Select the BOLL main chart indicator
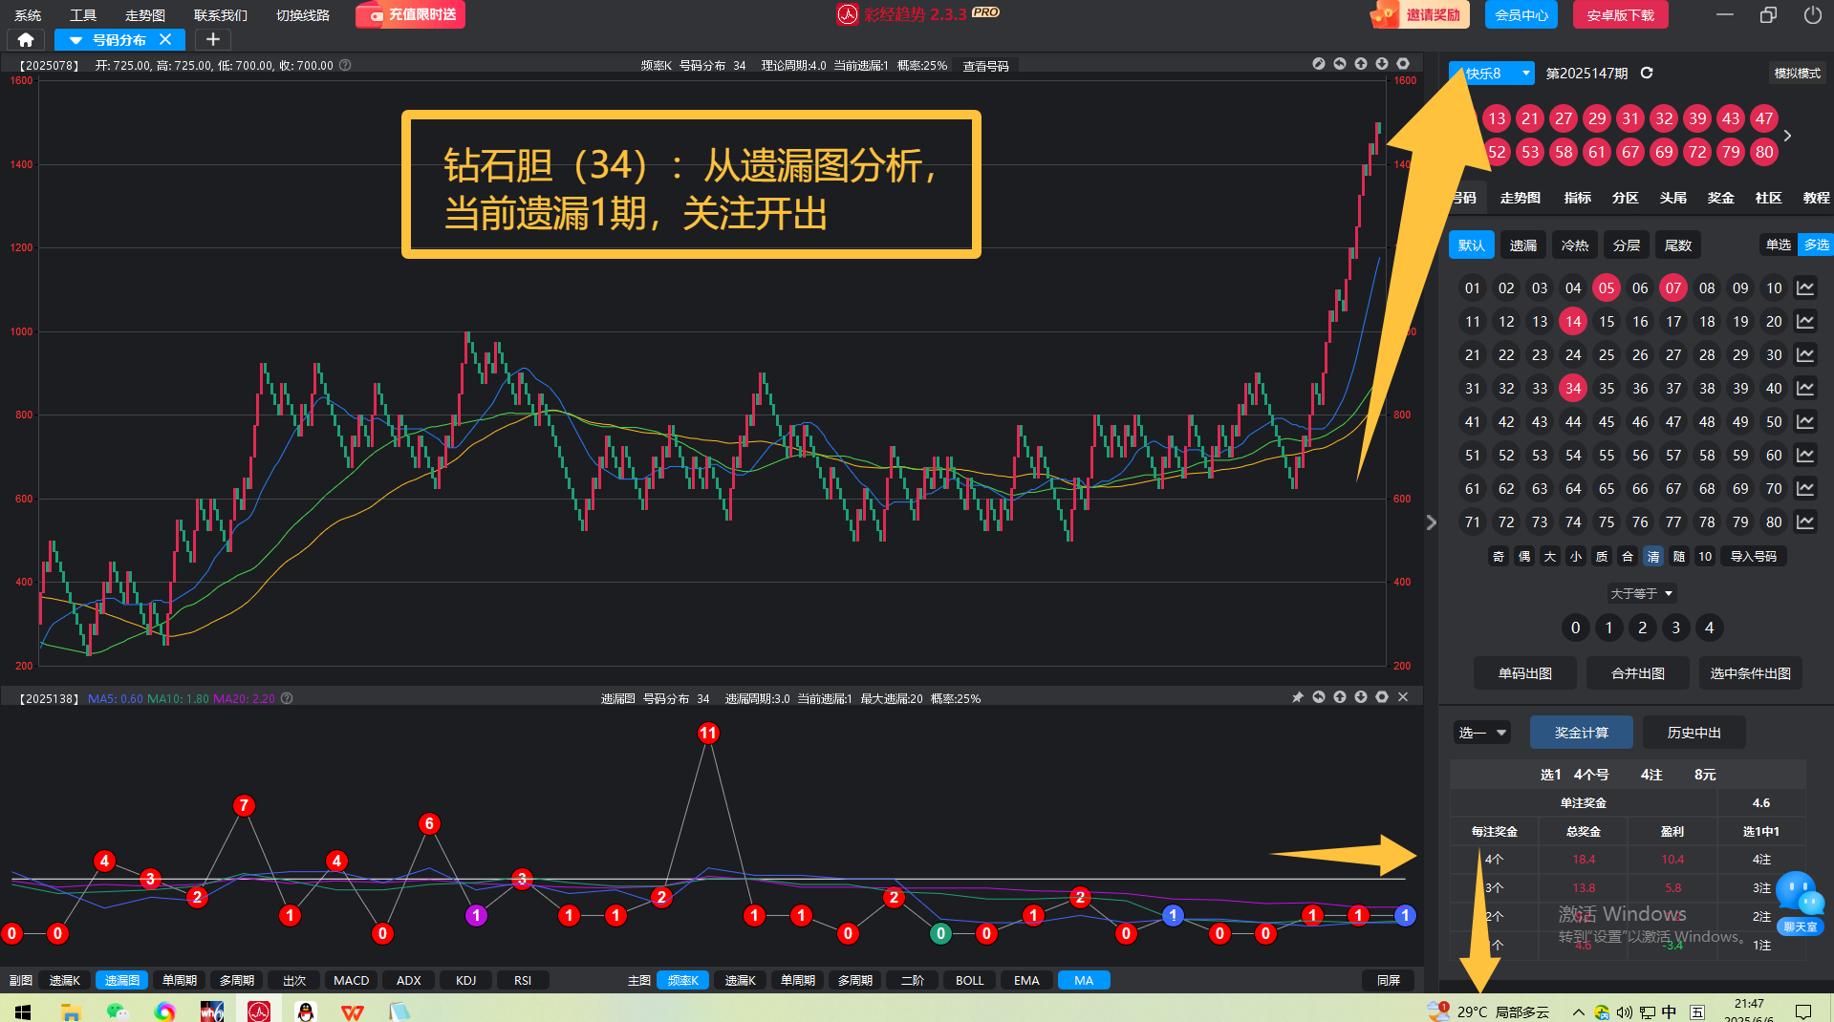The height and width of the screenshot is (1022, 1834). click(970, 980)
